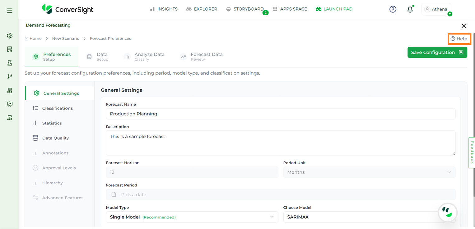
Task: Open the Athena user profile dropdown
Action: tap(436, 9)
